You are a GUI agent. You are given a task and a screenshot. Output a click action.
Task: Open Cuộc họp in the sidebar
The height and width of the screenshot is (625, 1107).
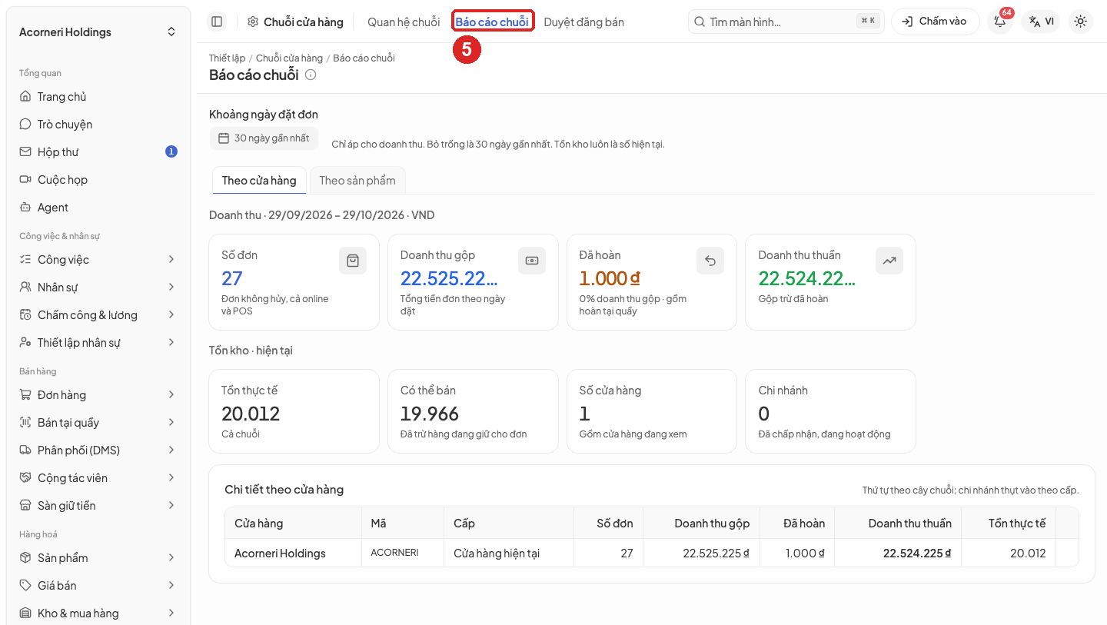(x=98, y=180)
